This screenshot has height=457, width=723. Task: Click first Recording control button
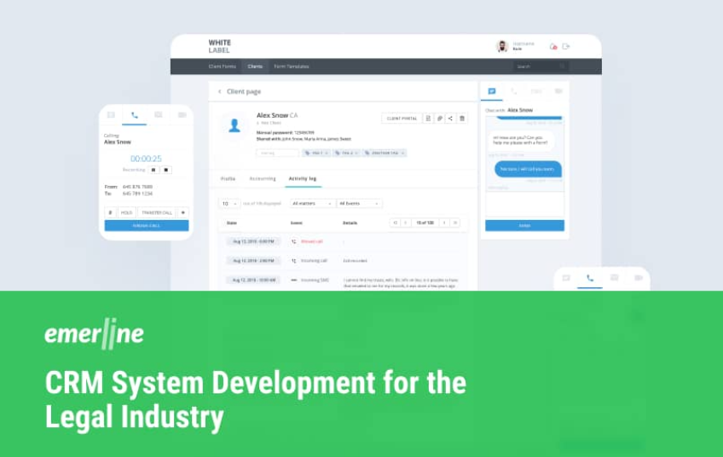153,171
